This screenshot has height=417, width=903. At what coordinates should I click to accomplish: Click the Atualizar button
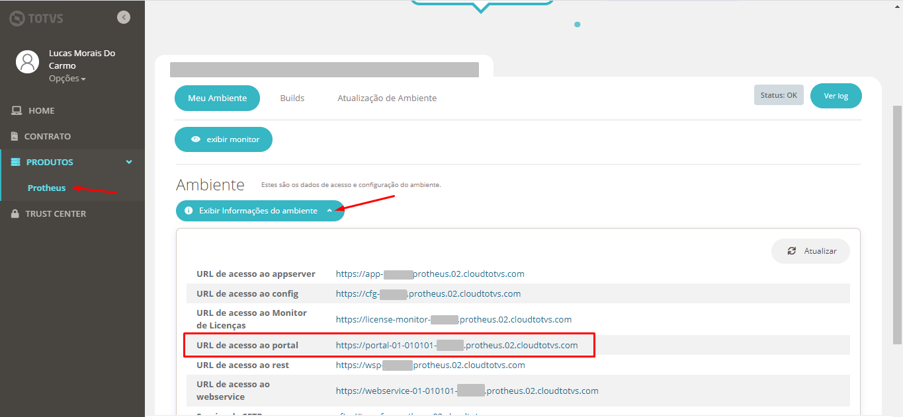810,251
